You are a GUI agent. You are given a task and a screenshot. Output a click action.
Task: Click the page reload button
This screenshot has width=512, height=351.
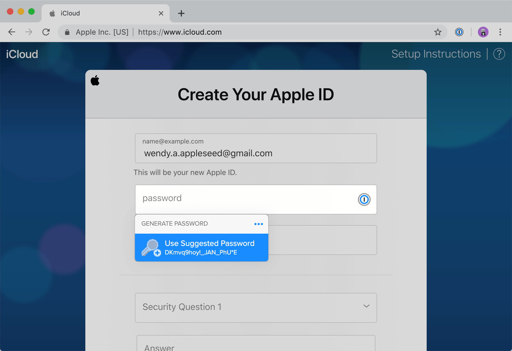click(46, 32)
